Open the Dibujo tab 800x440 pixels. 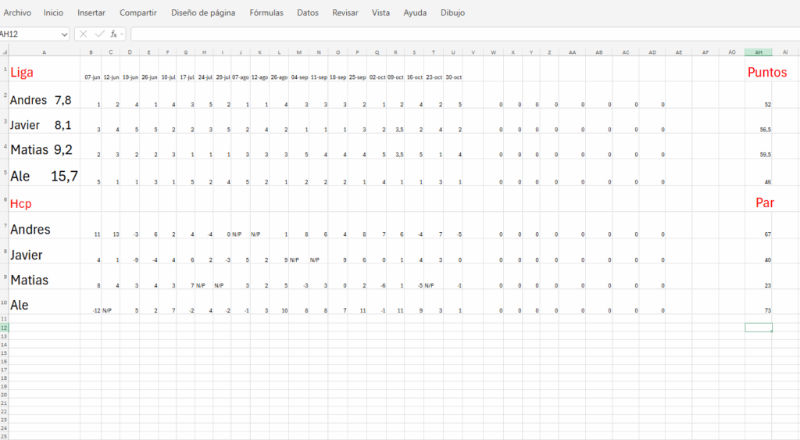[x=452, y=13]
